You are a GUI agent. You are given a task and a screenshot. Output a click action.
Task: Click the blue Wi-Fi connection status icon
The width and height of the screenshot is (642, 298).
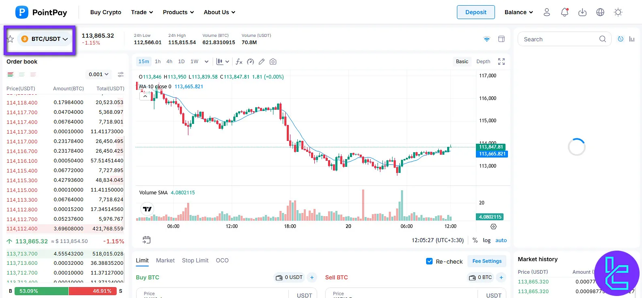click(x=487, y=39)
